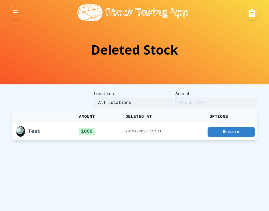Open the Test item thumbnail image
This screenshot has height=211, width=269.
click(x=20, y=131)
